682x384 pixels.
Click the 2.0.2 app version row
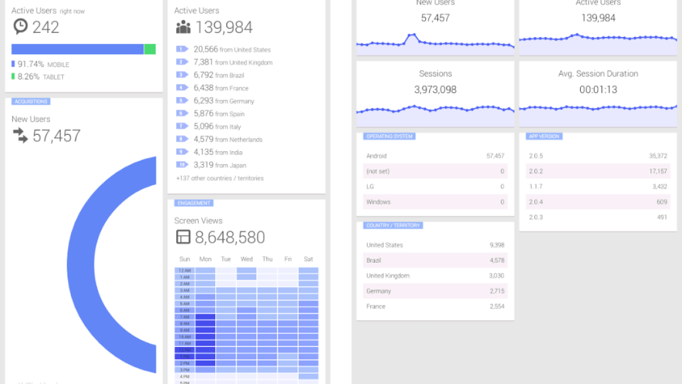[x=598, y=171]
